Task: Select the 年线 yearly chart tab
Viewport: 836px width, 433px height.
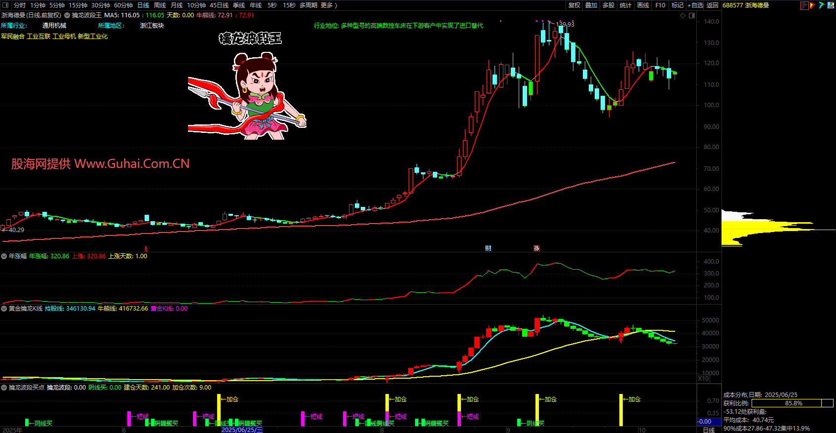Action: pos(256,5)
